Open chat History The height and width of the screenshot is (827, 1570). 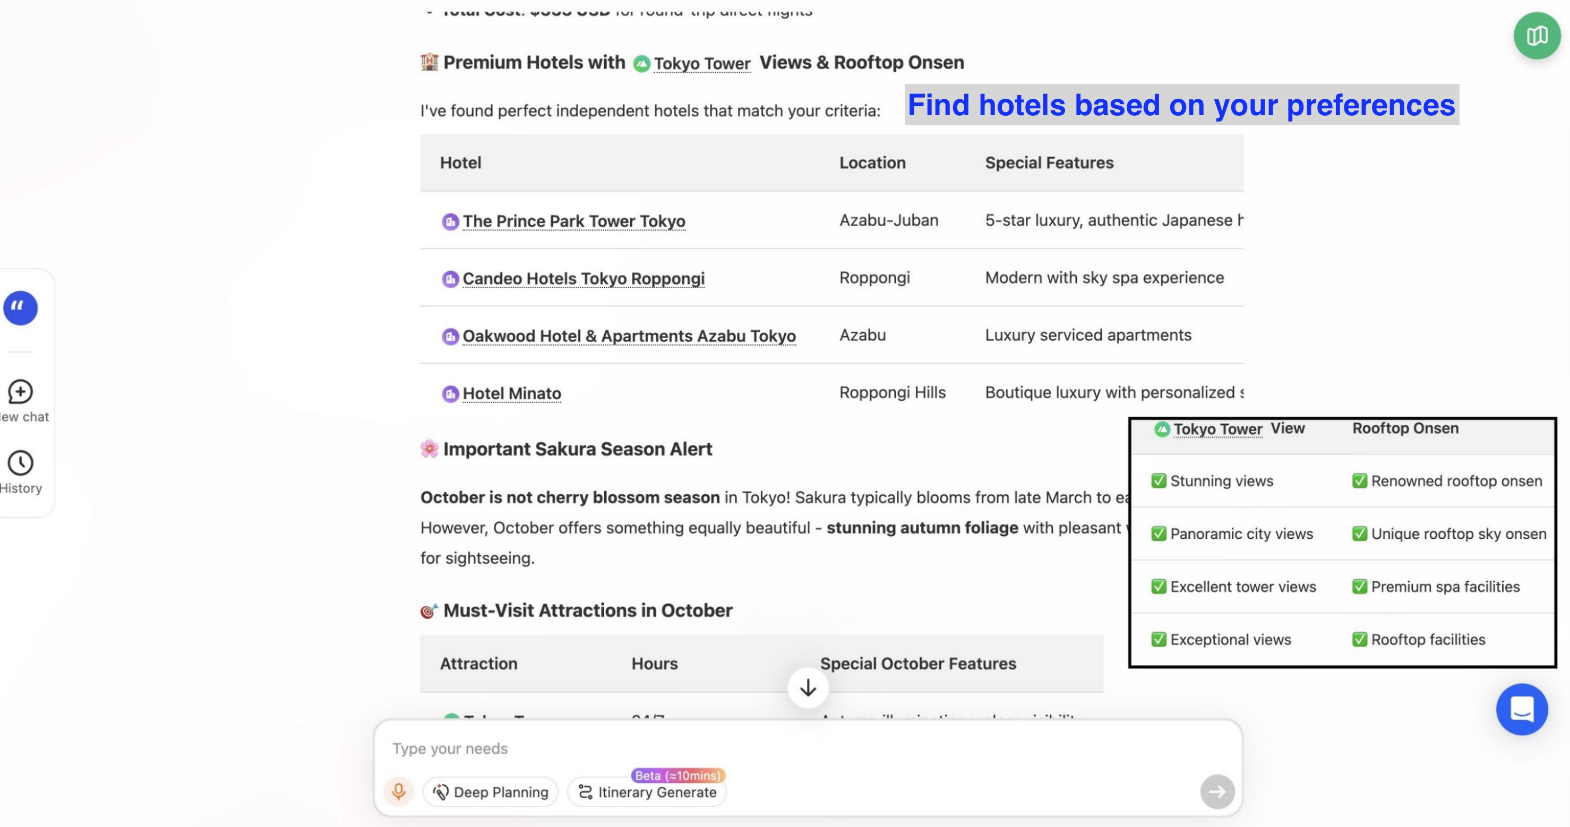click(x=21, y=473)
